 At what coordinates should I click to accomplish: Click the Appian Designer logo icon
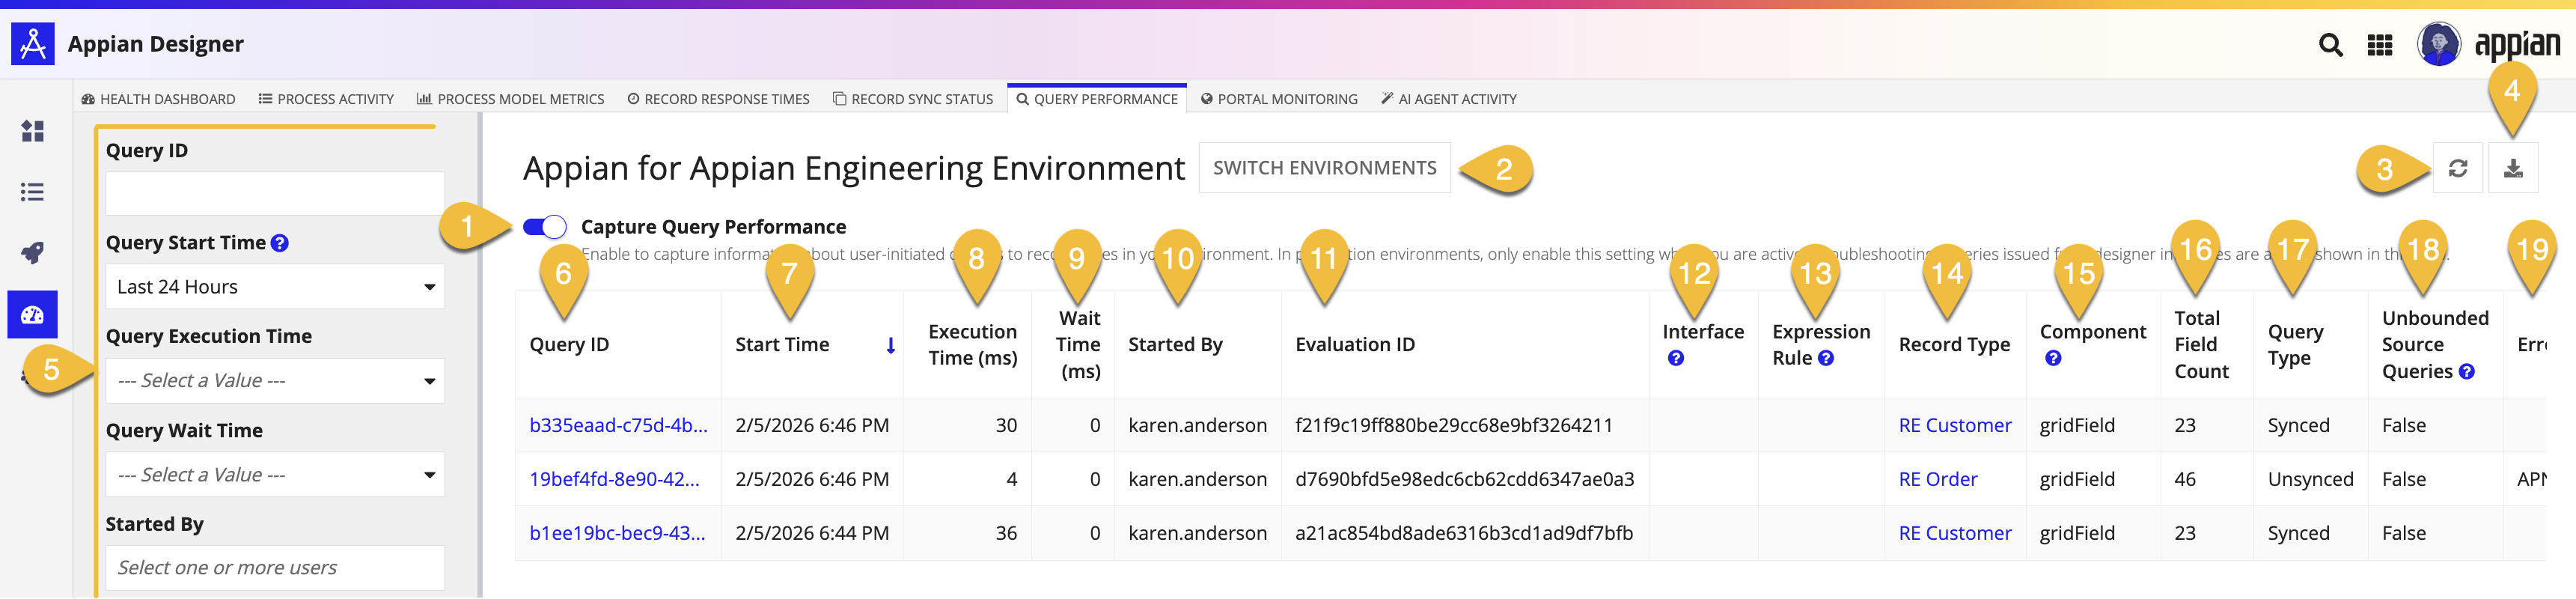(x=33, y=44)
